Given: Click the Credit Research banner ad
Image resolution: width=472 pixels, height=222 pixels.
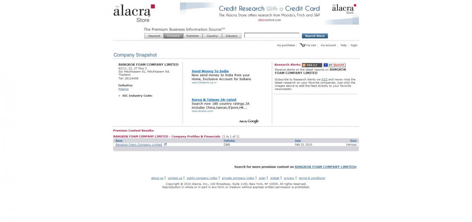Looking at the screenshot, I should click(269, 13).
